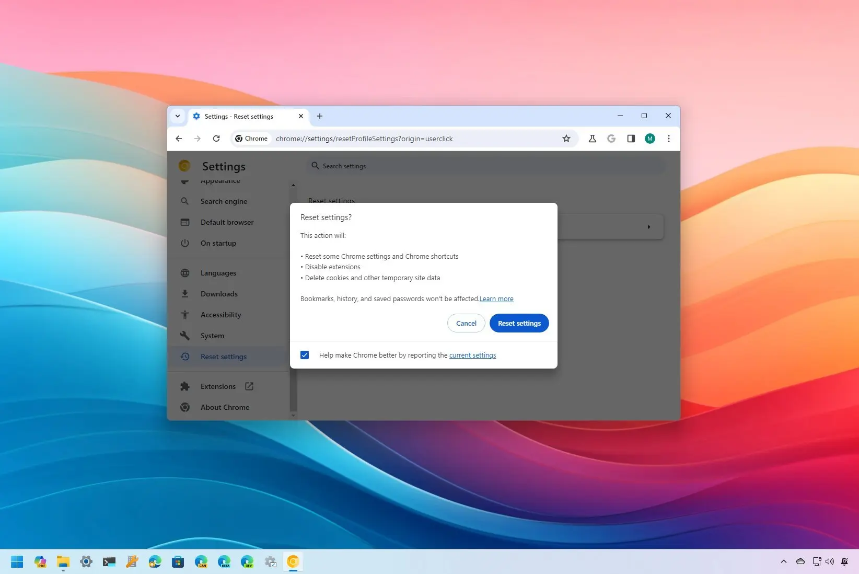
Task: Click the back navigation arrow
Action: pyautogui.click(x=179, y=139)
